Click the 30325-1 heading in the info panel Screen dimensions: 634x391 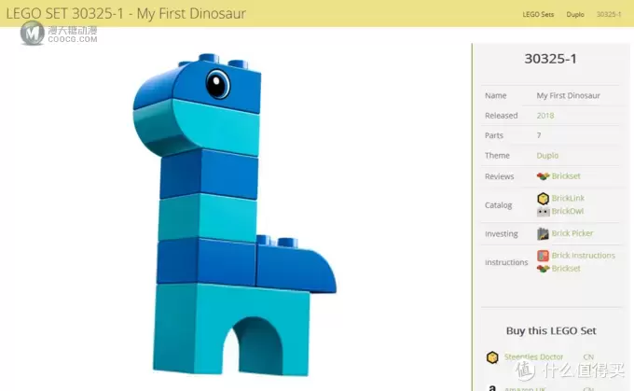550,59
